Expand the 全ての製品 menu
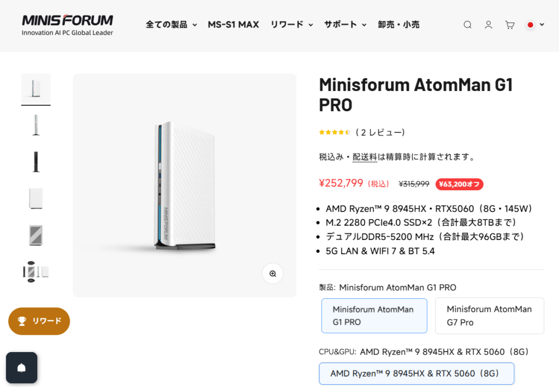 tap(171, 25)
